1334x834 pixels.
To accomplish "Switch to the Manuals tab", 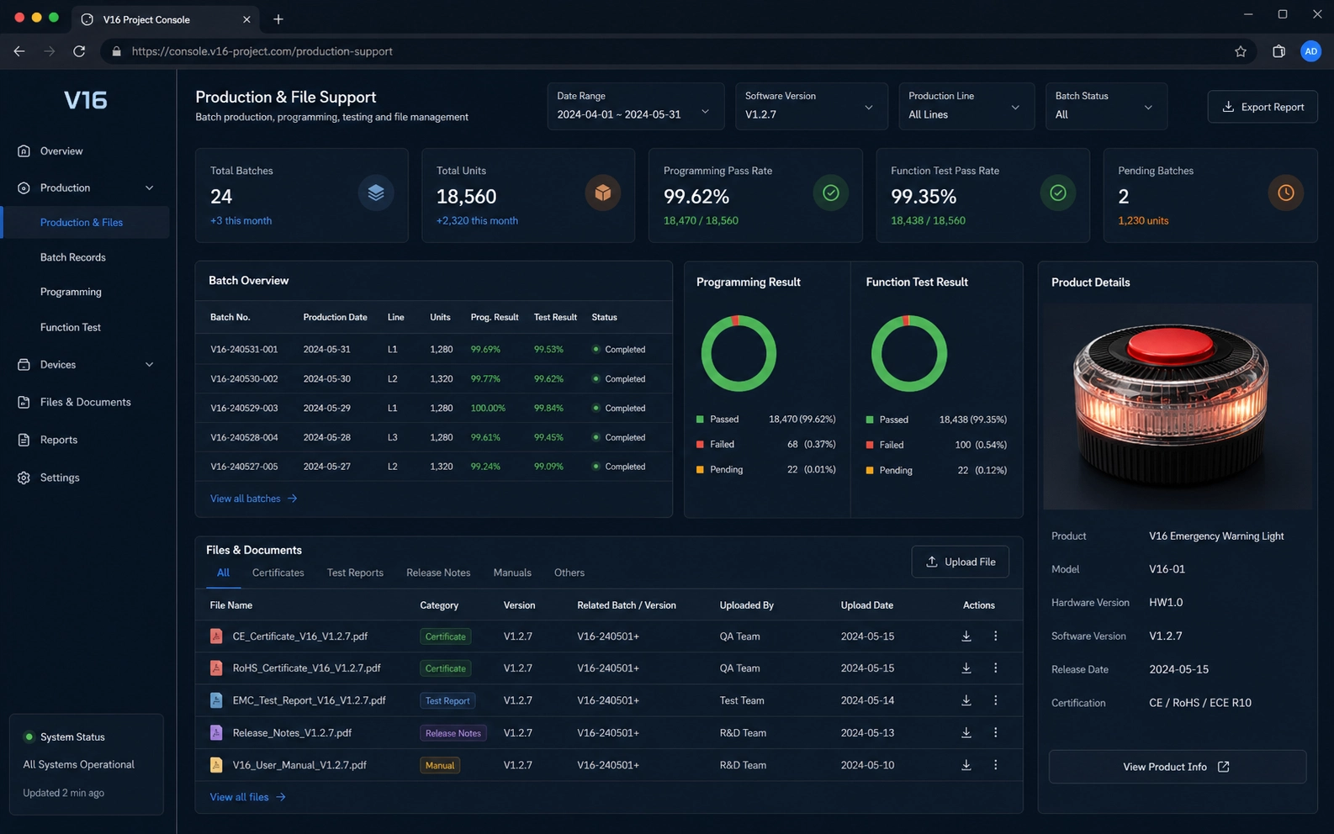I will click(512, 573).
